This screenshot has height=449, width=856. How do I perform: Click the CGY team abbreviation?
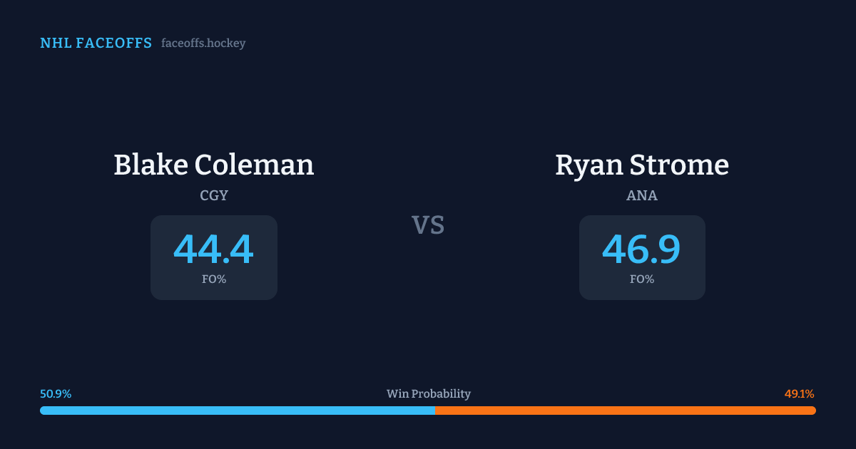(x=214, y=195)
